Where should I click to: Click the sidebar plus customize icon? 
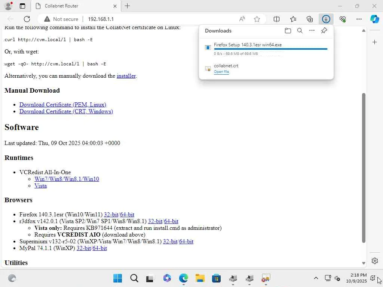[x=375, y=42]
